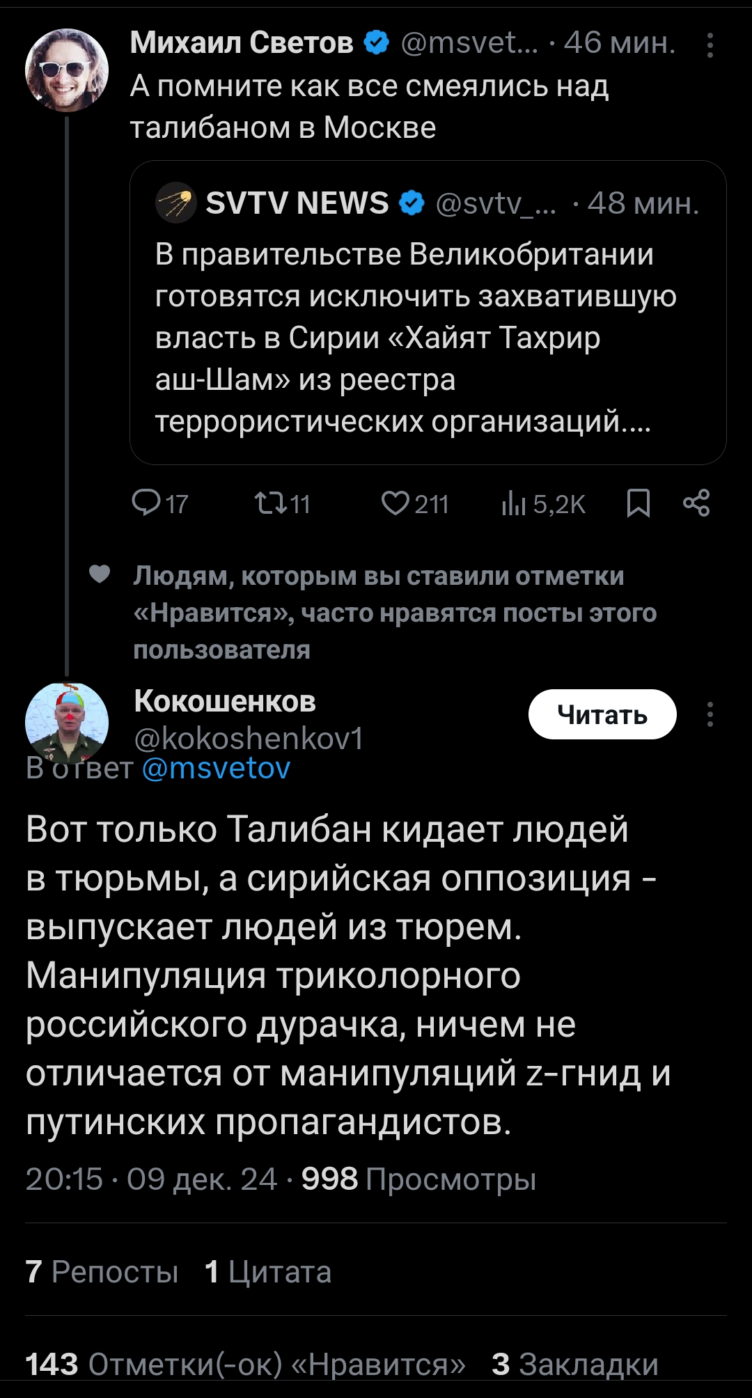Bookmark Михаил Светов's tweet
The image size is (752, 1398).
point(638,503)
